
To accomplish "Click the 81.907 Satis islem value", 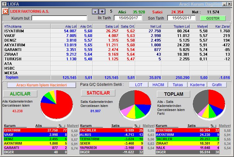I will point(95,111).
